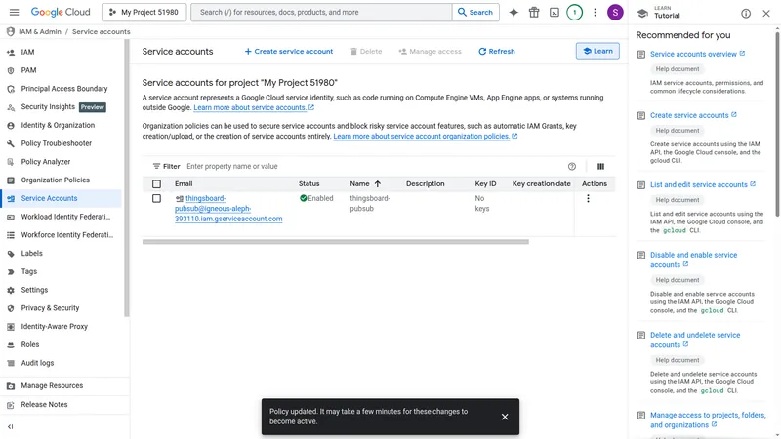781x439 pixels.
Task: Click the Learn button
Action: coord(597,51)
